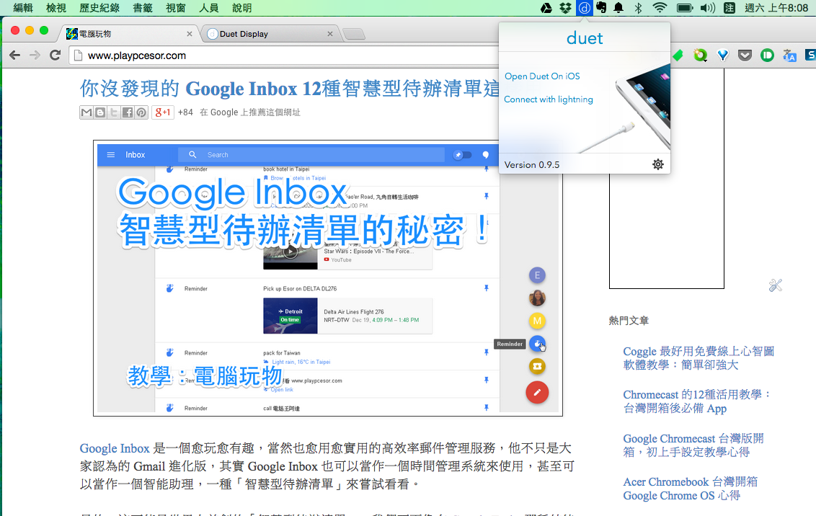Go back with Chrome's back arrow
This screenshot has width=816, height=516.
pos(14,55)
